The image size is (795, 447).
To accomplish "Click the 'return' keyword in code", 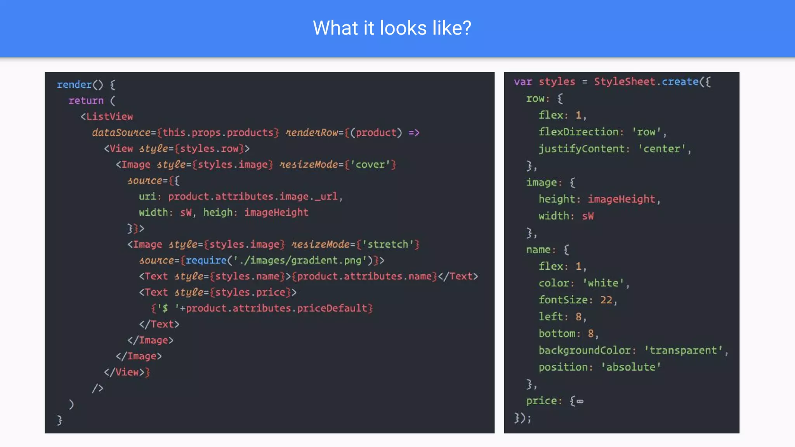I will 86,100.
